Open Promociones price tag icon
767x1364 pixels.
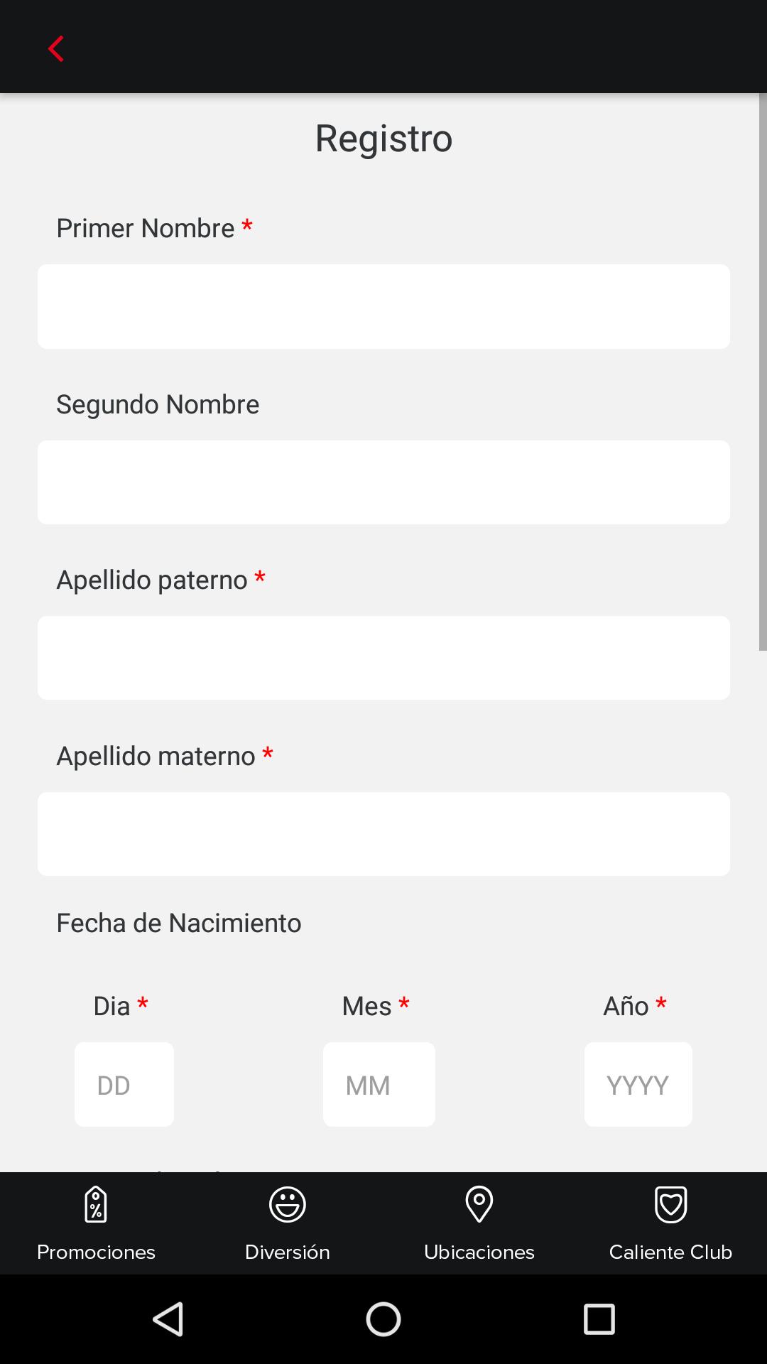click(x=96, y=1204)
